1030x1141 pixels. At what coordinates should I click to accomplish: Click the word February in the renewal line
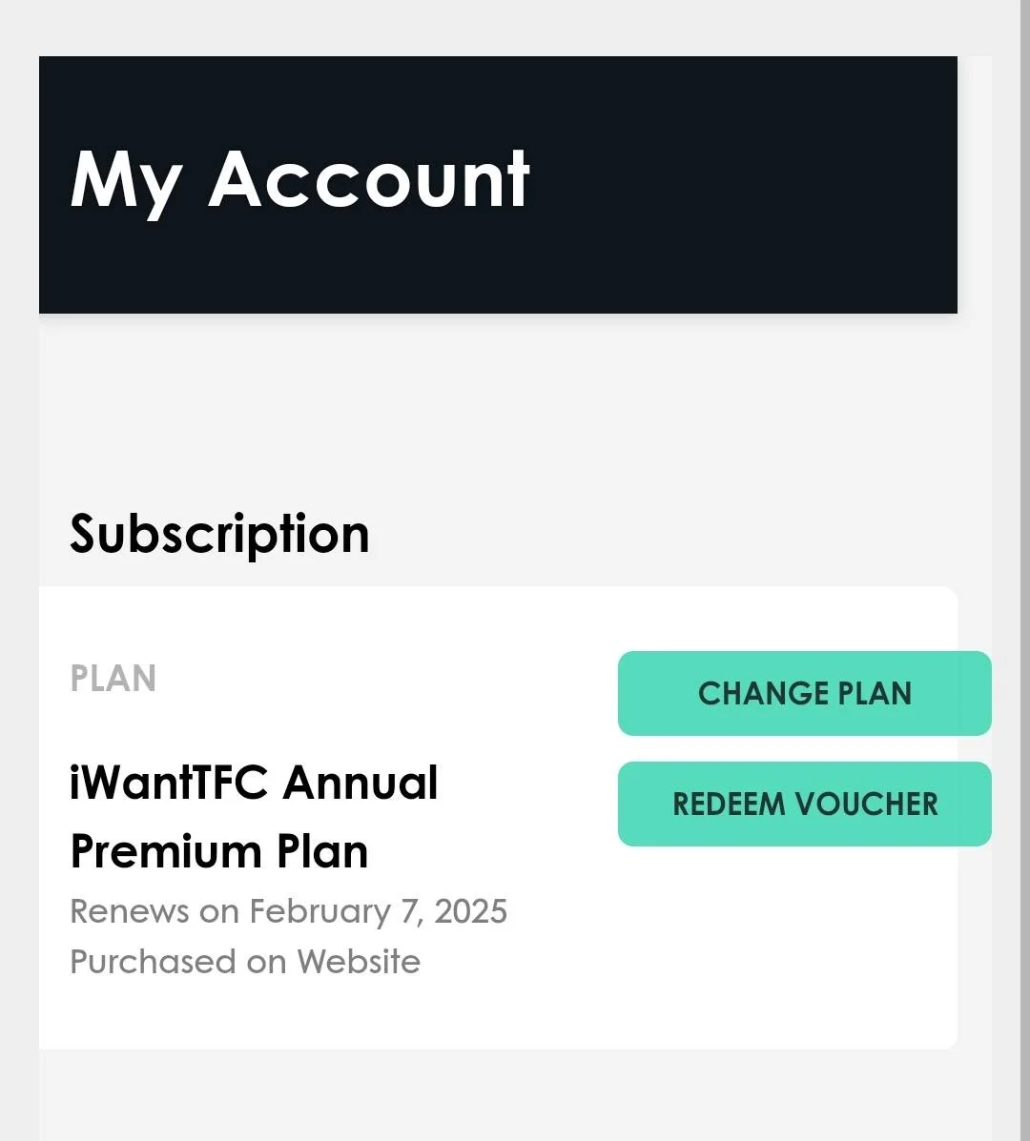tap(320, 912)
